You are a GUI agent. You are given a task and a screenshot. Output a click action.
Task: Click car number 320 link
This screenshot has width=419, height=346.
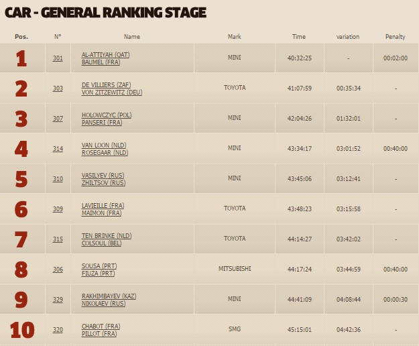click(58, 329)
